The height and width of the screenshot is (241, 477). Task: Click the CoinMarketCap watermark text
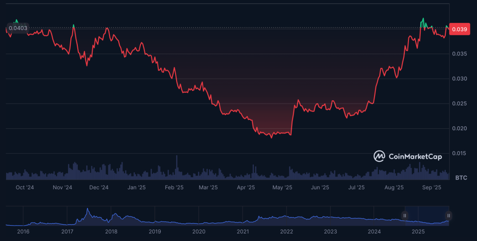click(x=415, y=157)
